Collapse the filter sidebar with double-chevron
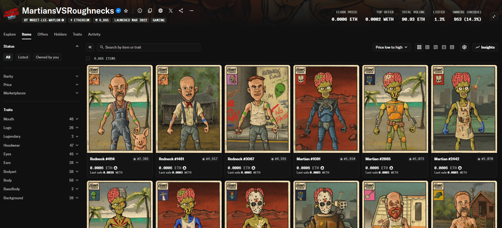The height and width of the screenshot is (228, 502). tap(90, 47)
